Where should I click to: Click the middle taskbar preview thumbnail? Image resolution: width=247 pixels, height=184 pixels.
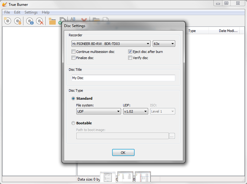pos(125,177)
